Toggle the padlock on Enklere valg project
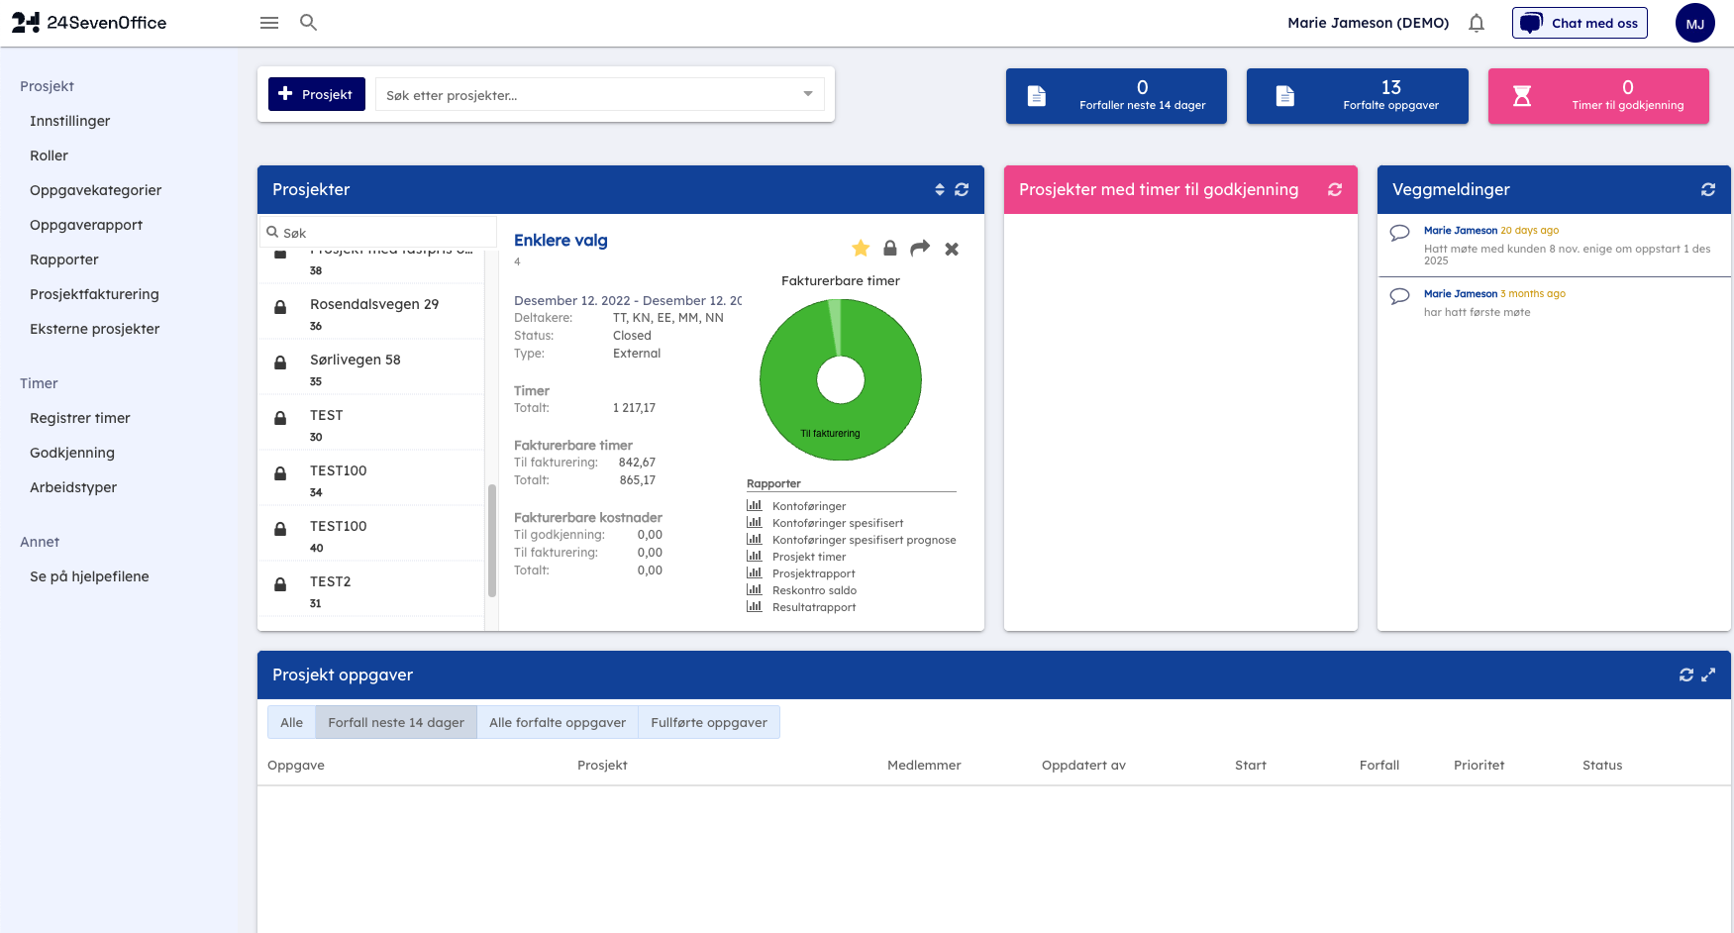 pos(890,249)
